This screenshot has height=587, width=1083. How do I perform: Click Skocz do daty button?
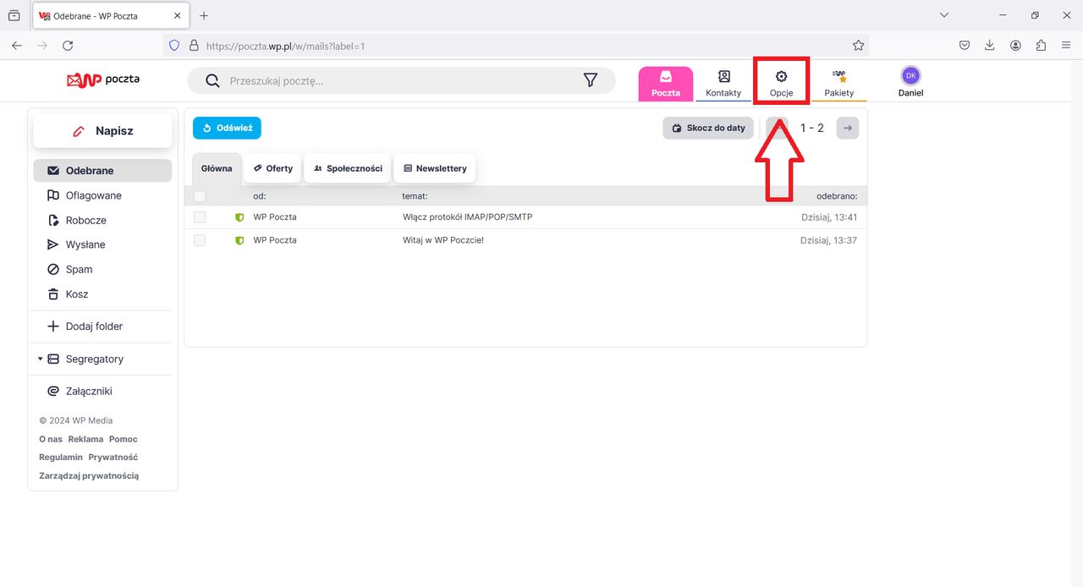click(708, 128)
